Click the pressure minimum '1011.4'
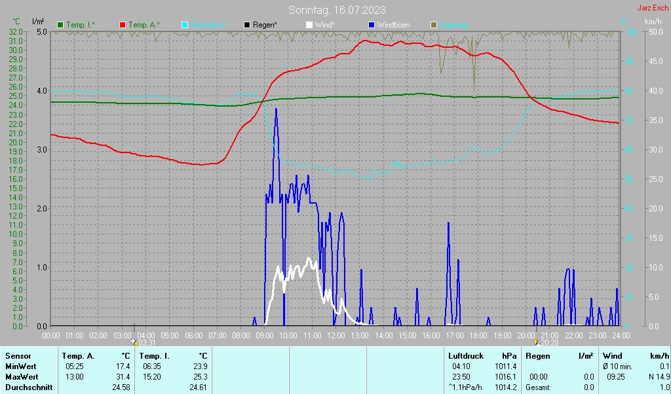Viewport: 671px width, 394px height. tap(506, 367)
